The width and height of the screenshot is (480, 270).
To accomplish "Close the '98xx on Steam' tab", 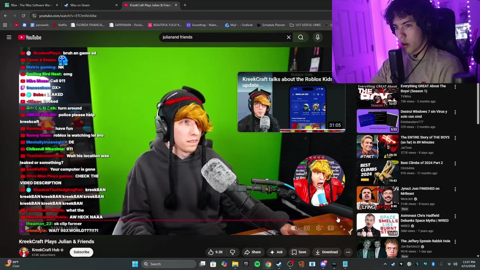I will [x=116, y=5].
